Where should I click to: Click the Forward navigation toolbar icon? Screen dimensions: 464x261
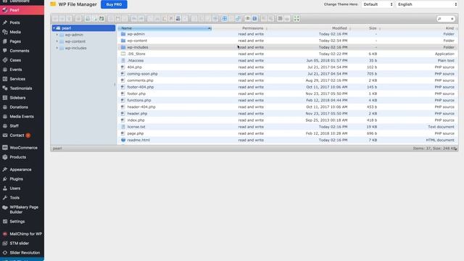coord(62,18)
